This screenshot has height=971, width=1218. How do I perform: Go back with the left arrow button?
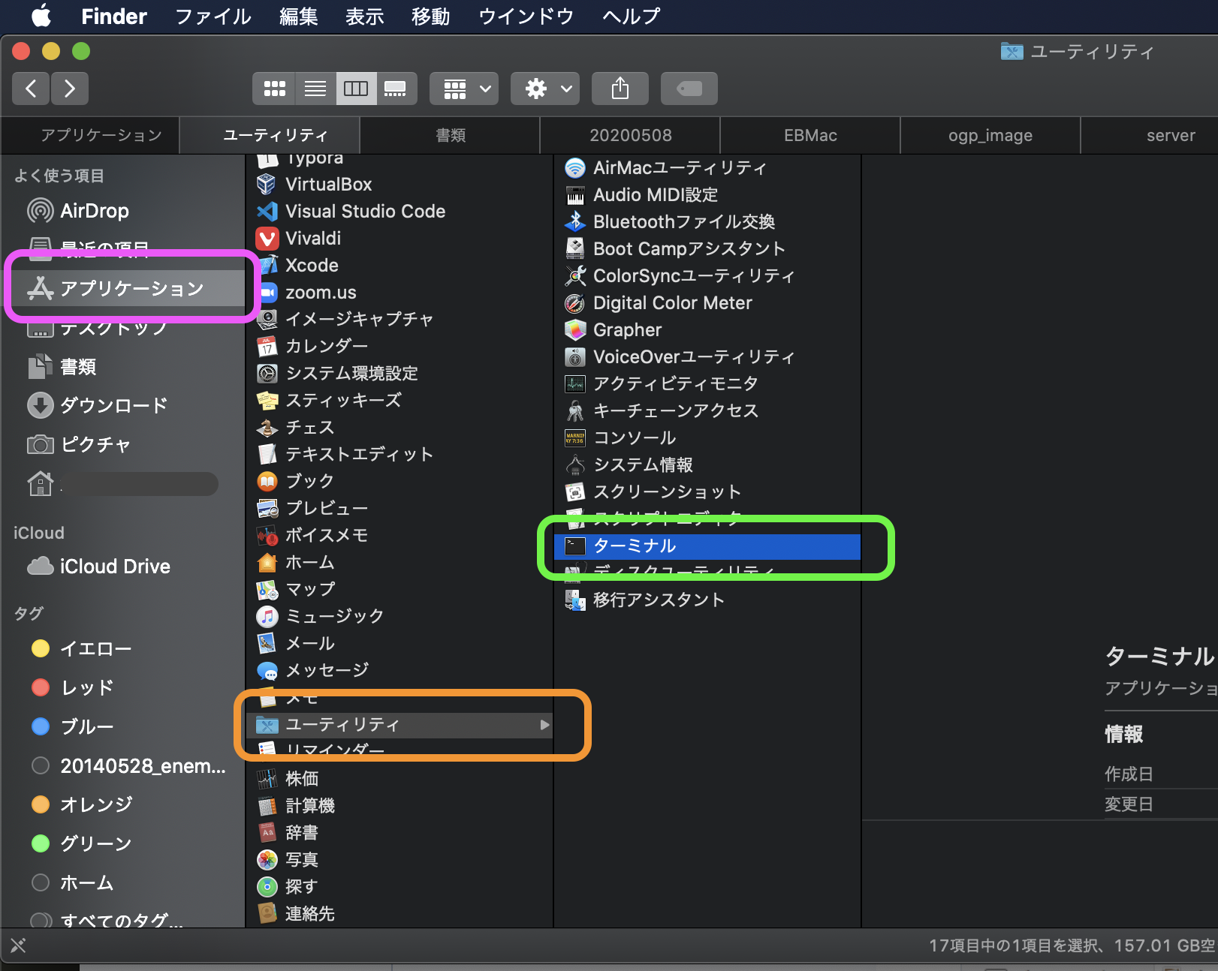pyautogui.click(x=31, y=89)
